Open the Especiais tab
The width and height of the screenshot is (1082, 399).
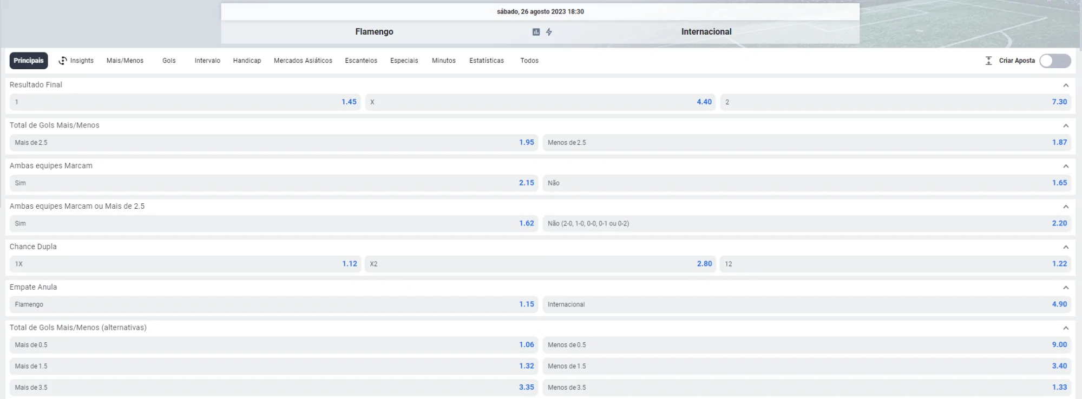(404, 61)
